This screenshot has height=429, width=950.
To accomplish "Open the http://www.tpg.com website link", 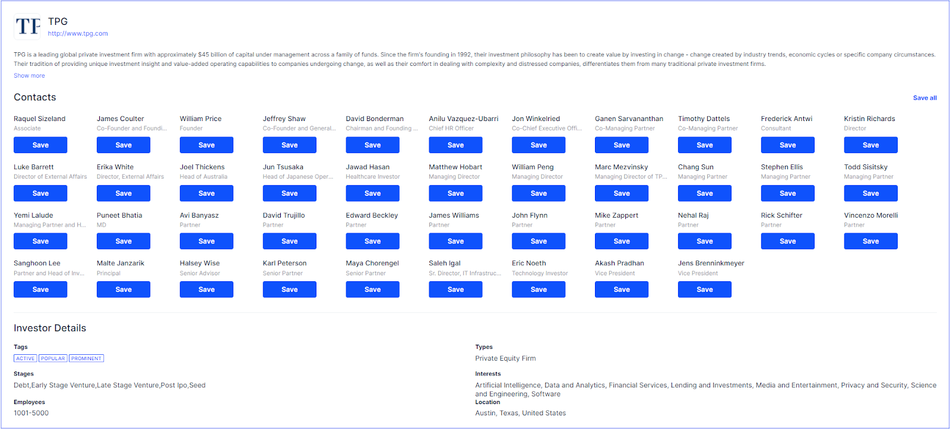I will coord(78,34).
